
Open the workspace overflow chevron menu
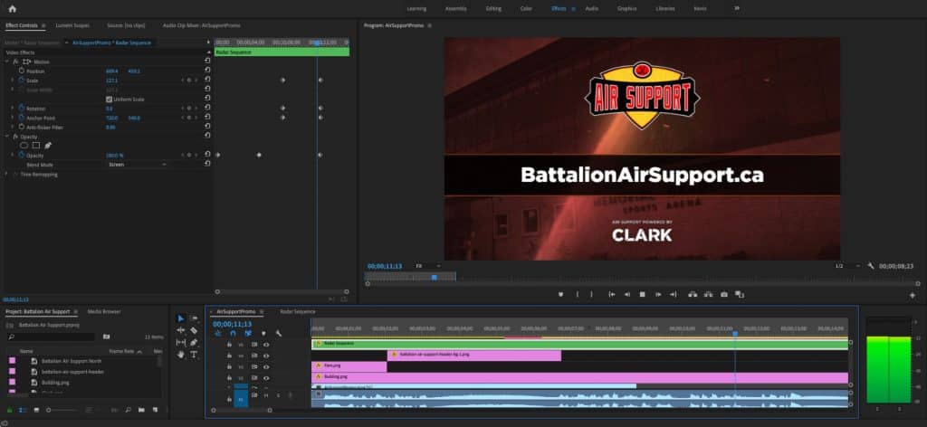(737, 9)
